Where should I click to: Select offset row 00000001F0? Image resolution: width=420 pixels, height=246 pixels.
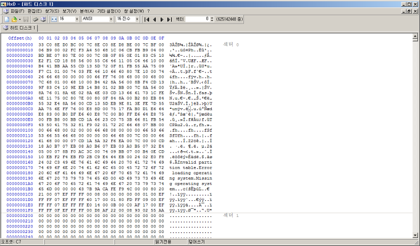20,210
